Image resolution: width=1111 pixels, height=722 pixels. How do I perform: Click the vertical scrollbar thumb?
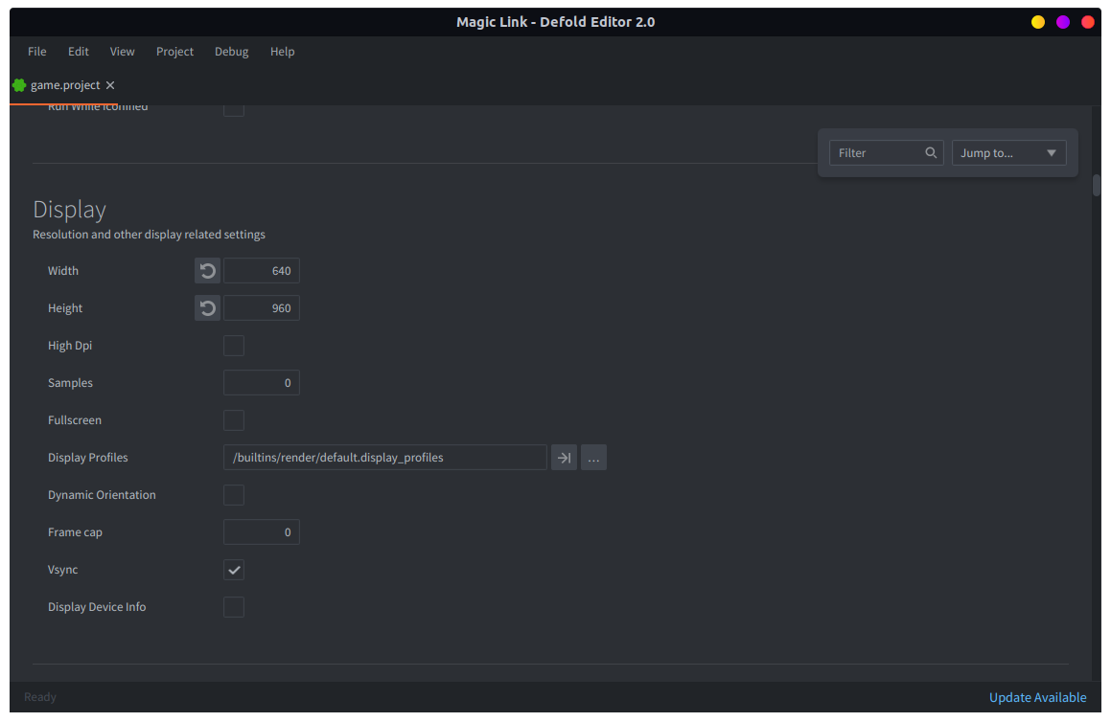click(1097, 185)
